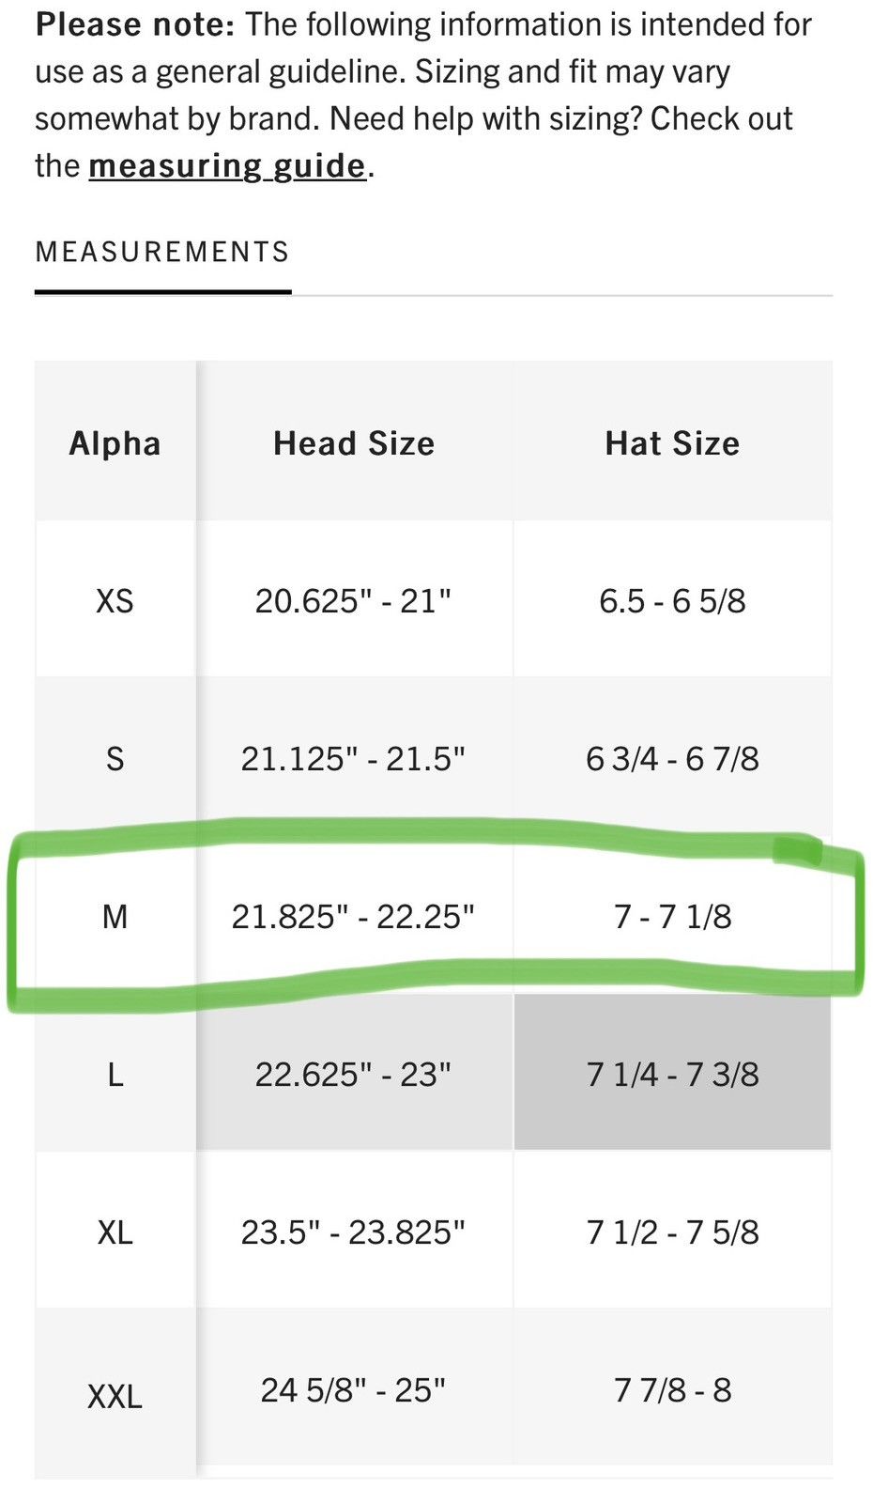Click the 7 - 7 1/8 hat size cell

click(x=672, y=916)
